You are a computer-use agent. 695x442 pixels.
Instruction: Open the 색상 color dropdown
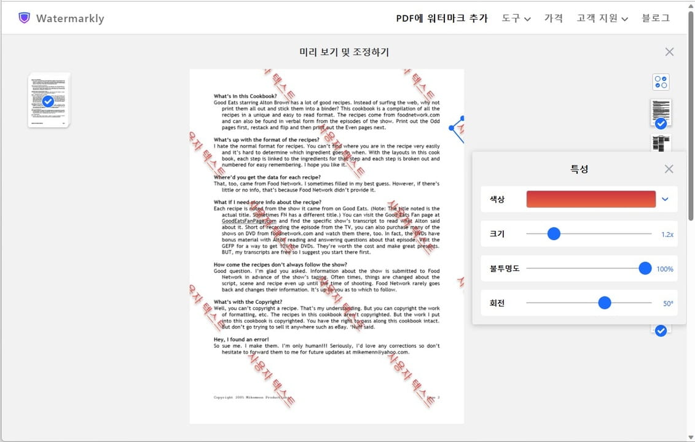[665, 199]
